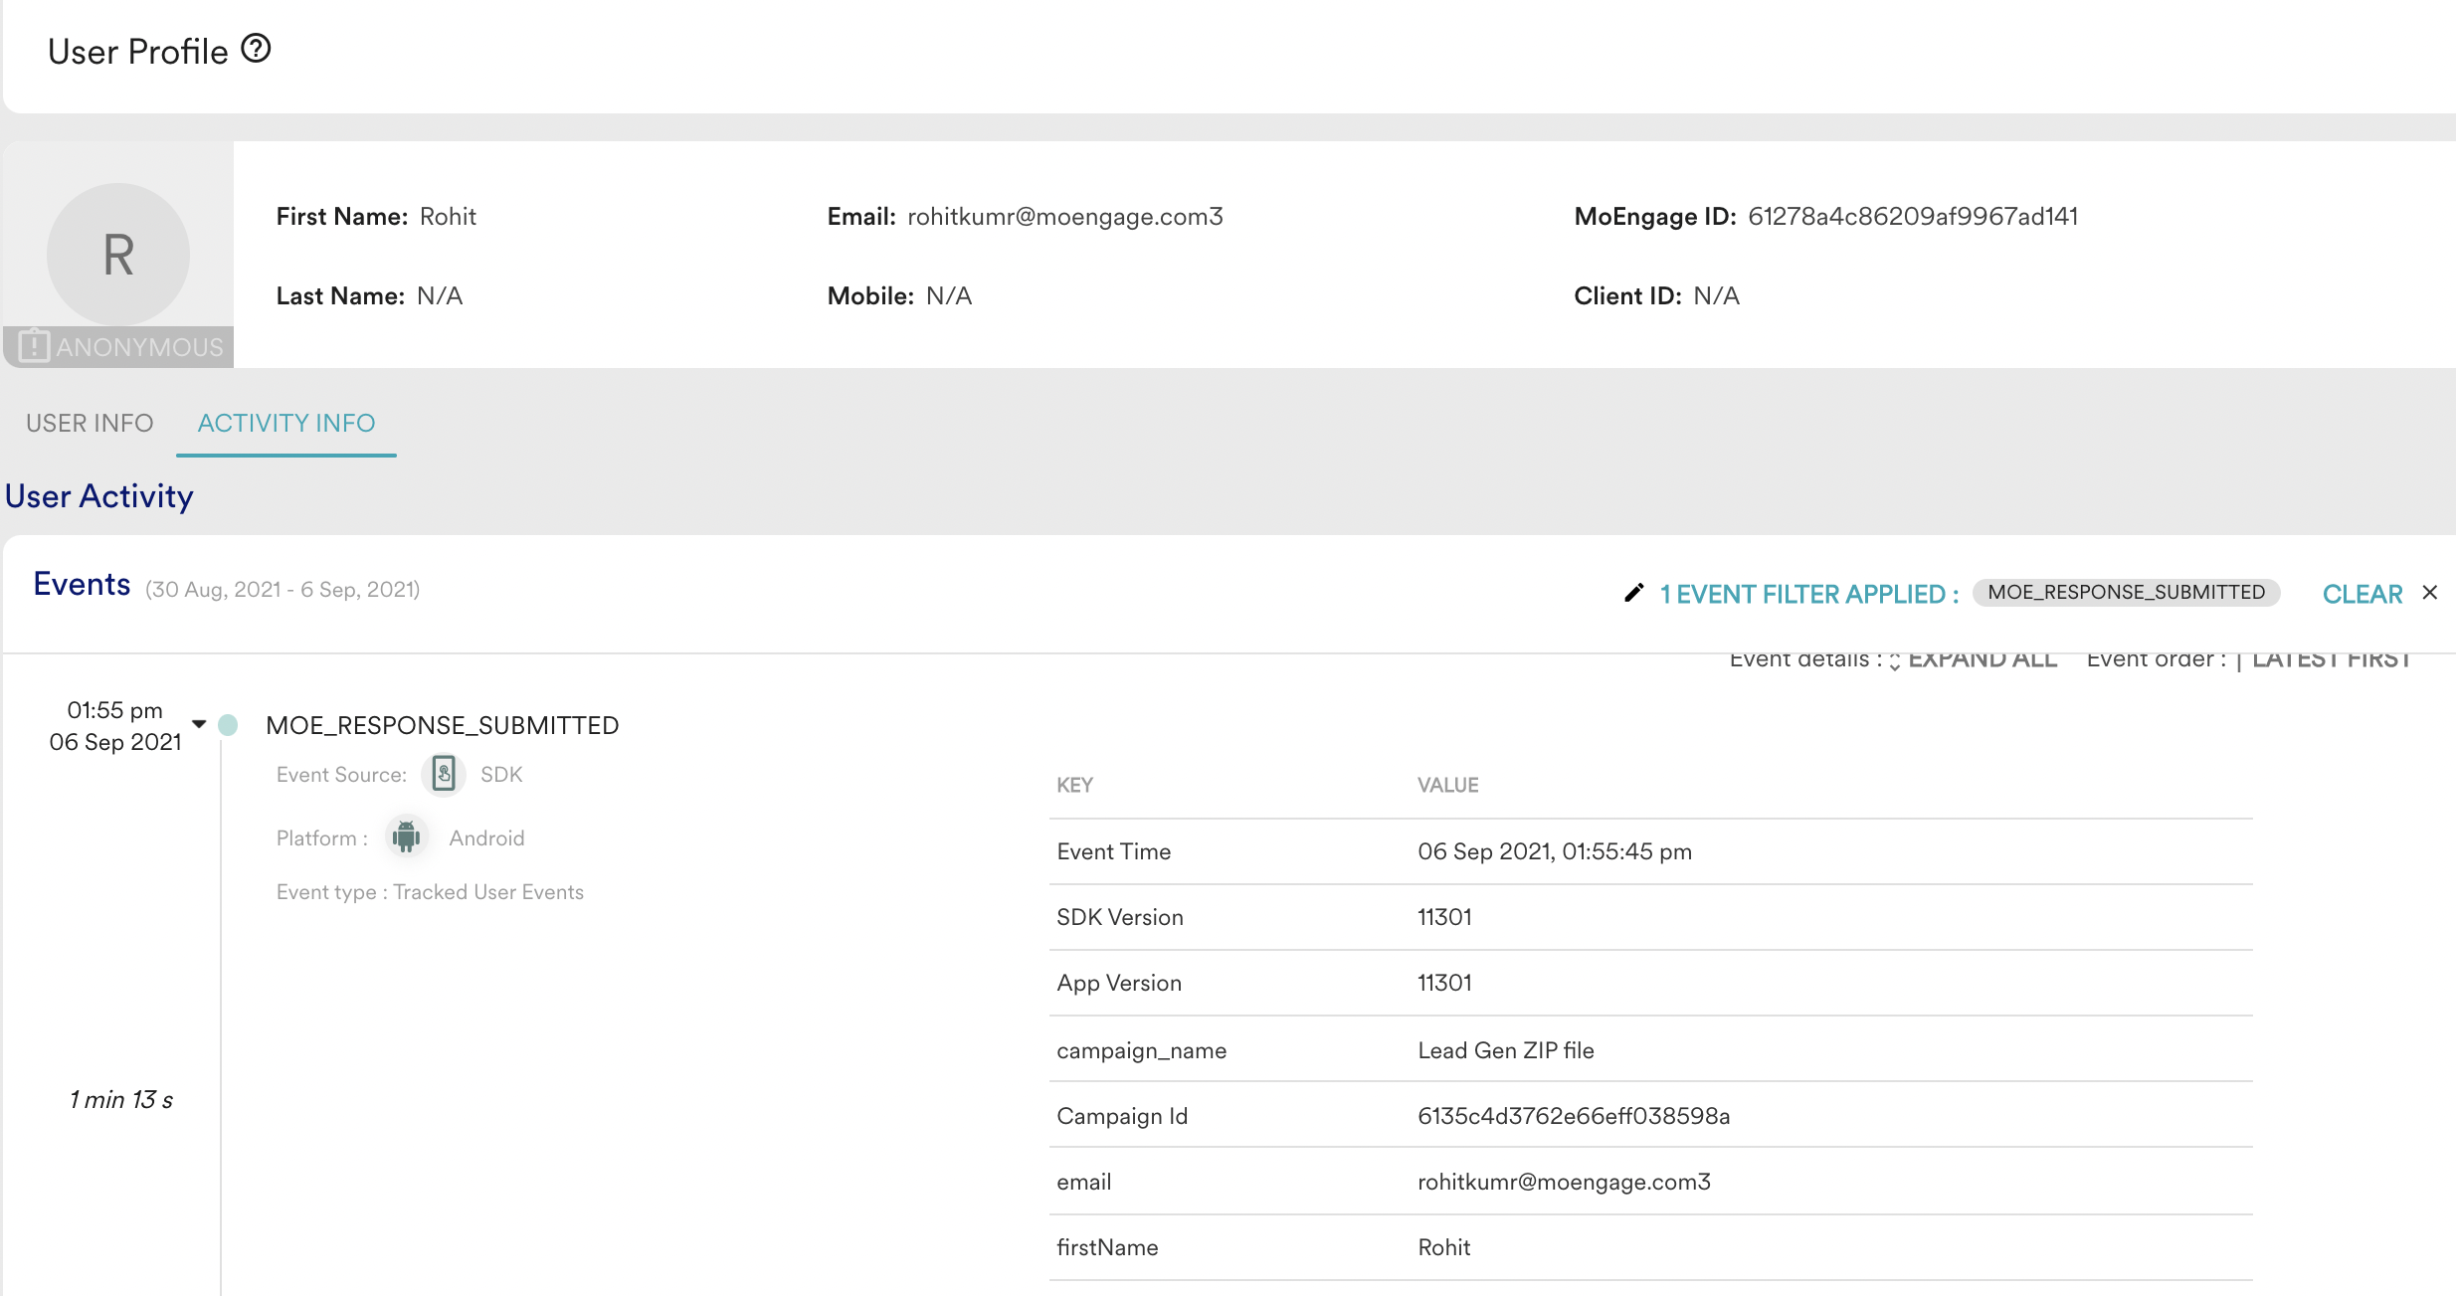The height and width of the screenshot is (1296, 2456).
Task: Click the green event timeline dot
Action: pyautogui.click(x=229, y=726)
